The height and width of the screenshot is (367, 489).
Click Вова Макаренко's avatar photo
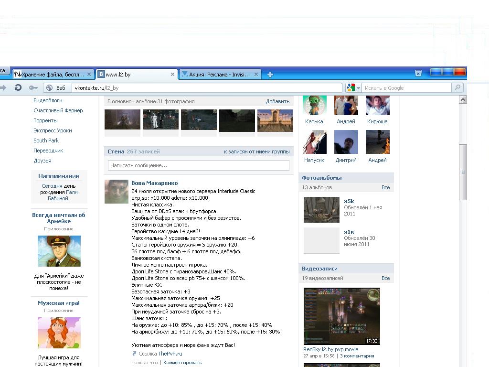click(117, 192)
